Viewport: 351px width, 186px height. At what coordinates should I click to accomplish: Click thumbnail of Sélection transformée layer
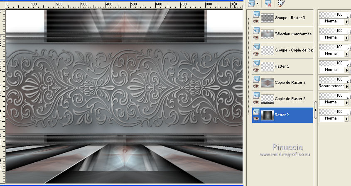[x=267, y=34]
